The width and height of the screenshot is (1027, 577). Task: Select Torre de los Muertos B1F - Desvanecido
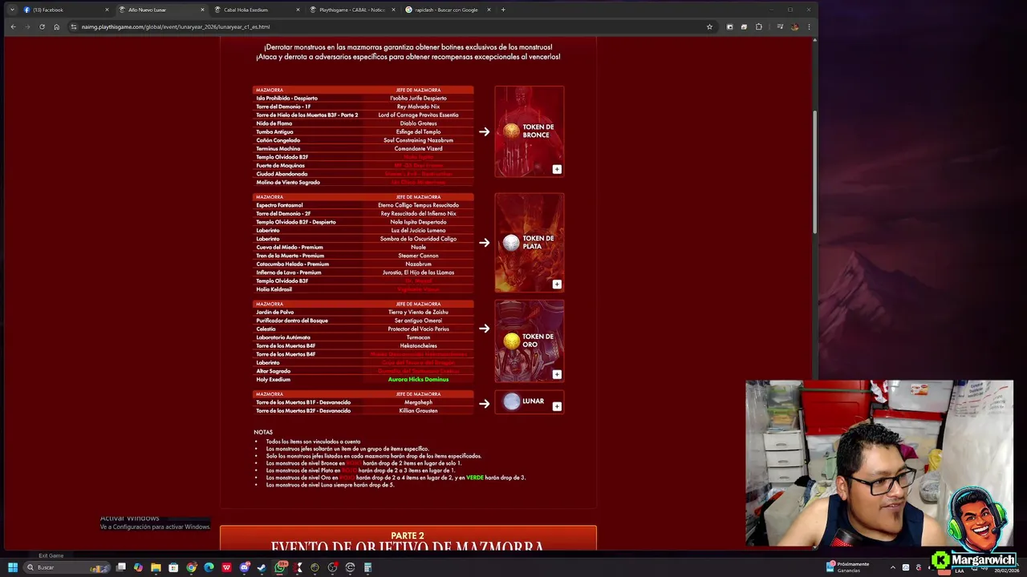coord(303,402)
